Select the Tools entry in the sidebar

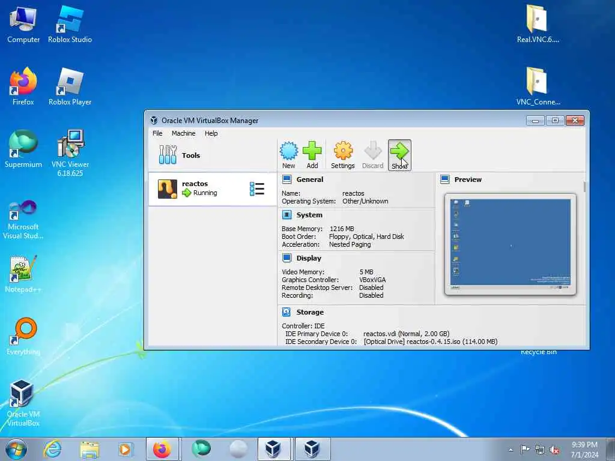tap(213, 155)
